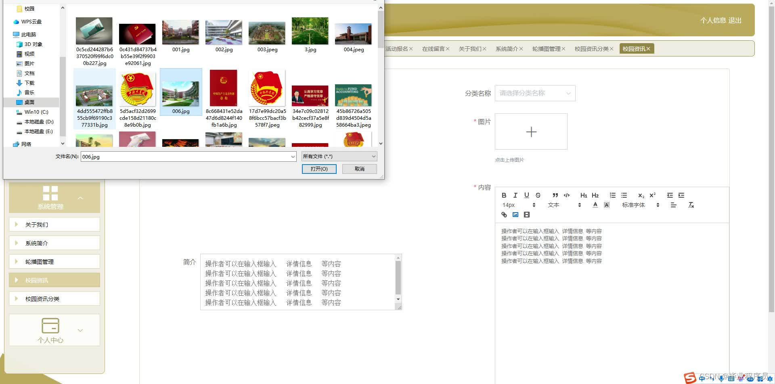Click the 取消 button in file dialog
The image size is (775, 384).
point(359,169)
